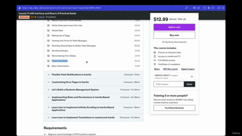Click the rightmost split-view icon in browser toolbar

[x=223, y=8]
